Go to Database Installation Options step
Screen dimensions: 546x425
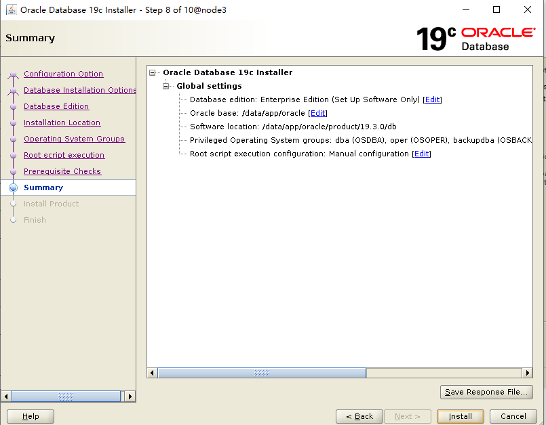coord(80,90)
